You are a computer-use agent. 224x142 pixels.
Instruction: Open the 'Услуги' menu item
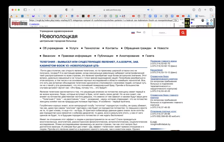tap(73, 48)
